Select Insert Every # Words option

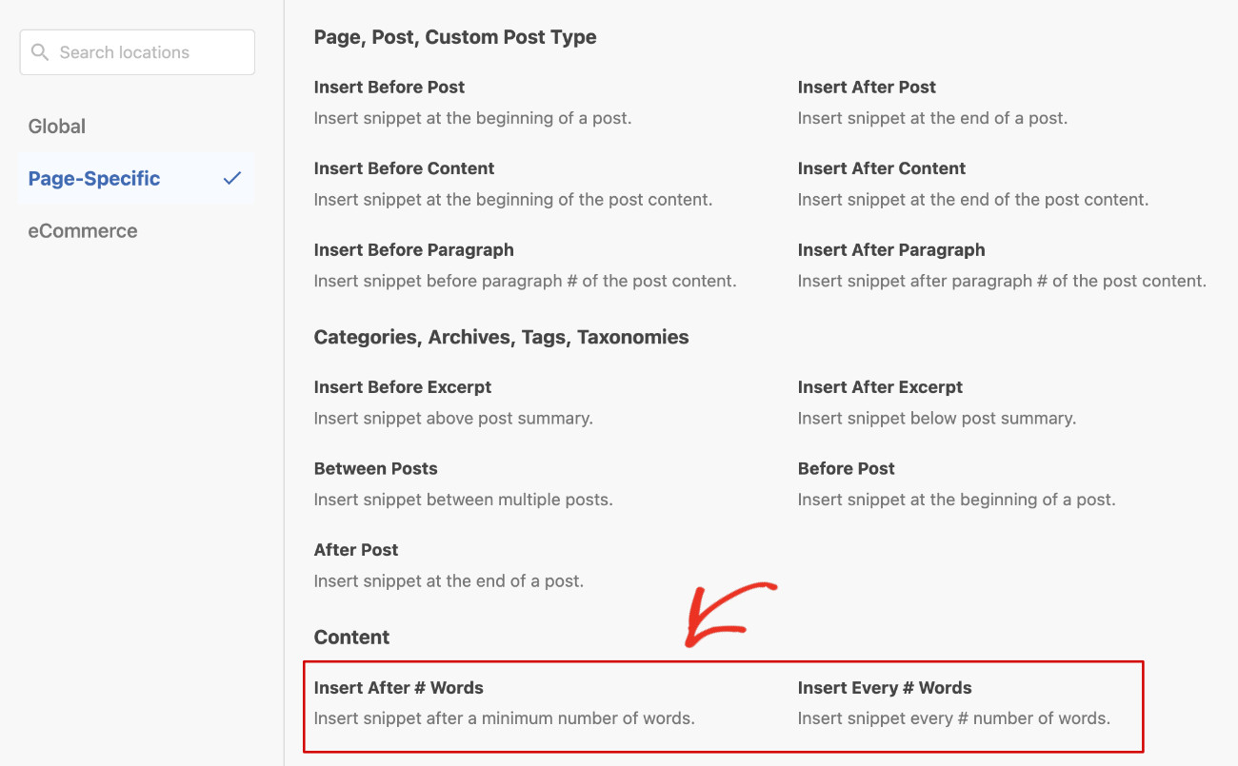coord(884,687)
